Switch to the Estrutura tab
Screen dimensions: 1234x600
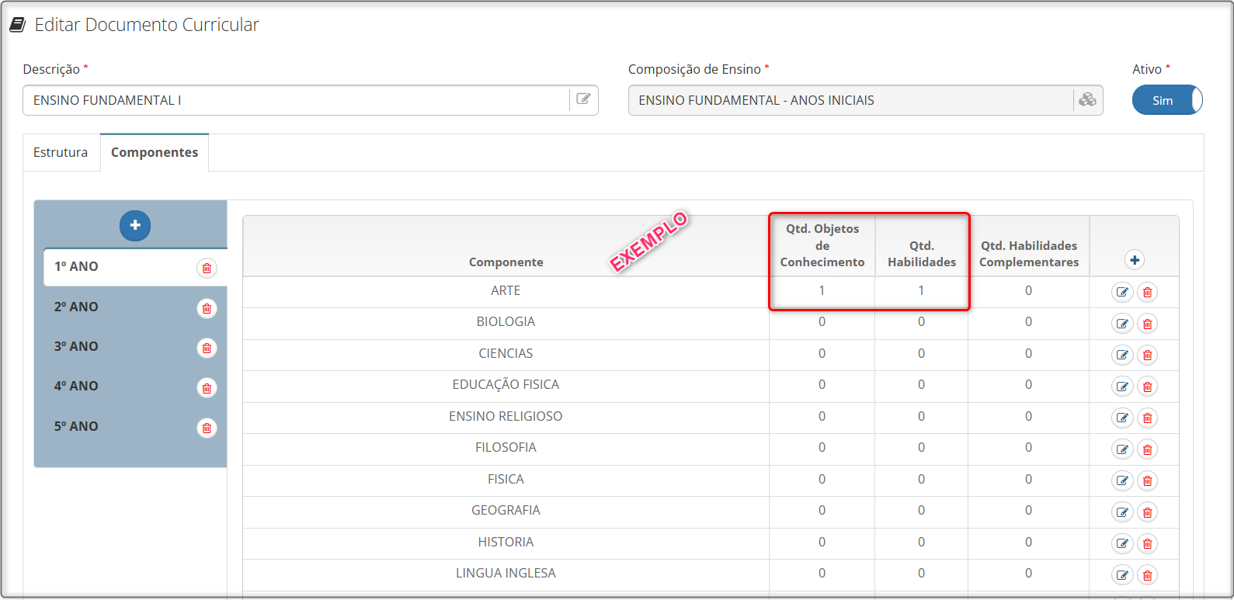[61, 152]
